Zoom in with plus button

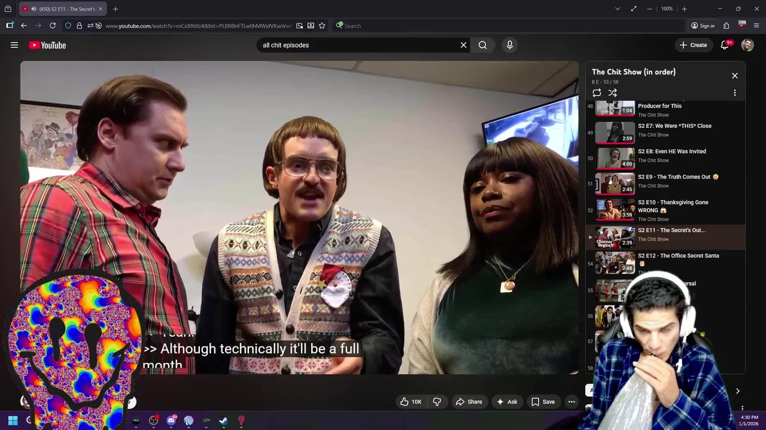pyautogui.click(x=684, y=9)
